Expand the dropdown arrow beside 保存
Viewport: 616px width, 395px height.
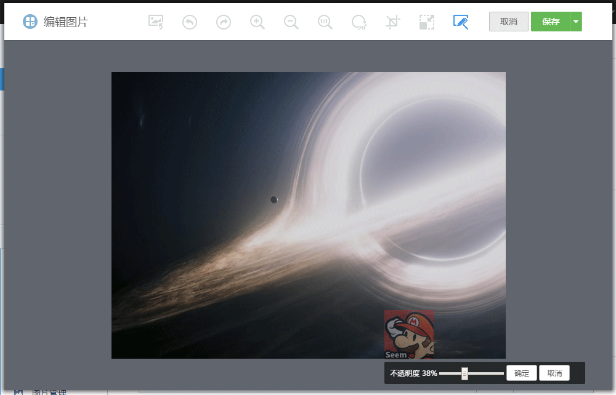tap(576, 22)
